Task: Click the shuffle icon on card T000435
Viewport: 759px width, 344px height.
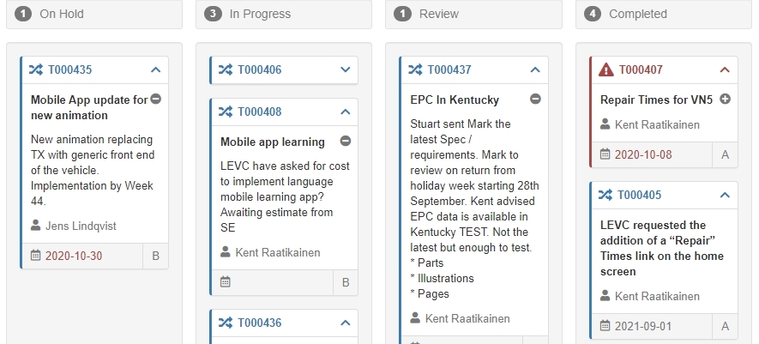Action: (35, 69)
